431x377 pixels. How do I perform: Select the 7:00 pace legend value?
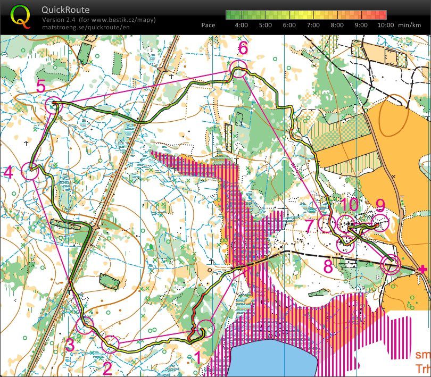click(313, 25)
